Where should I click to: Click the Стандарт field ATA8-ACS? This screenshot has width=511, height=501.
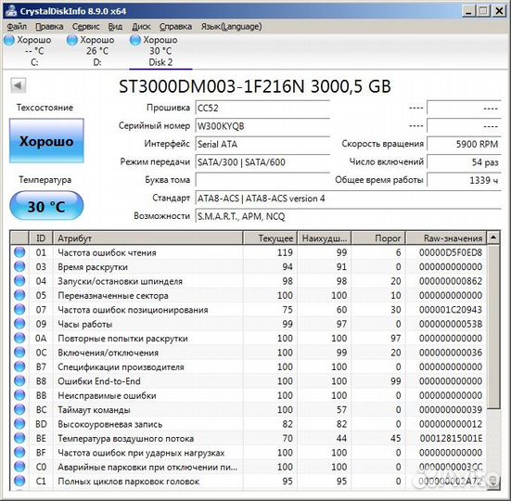[348, 199]
